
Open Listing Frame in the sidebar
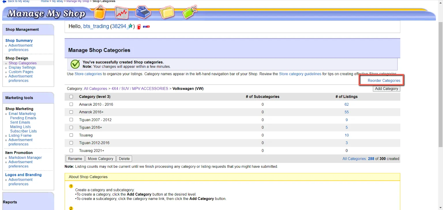[x=20, y=136]
